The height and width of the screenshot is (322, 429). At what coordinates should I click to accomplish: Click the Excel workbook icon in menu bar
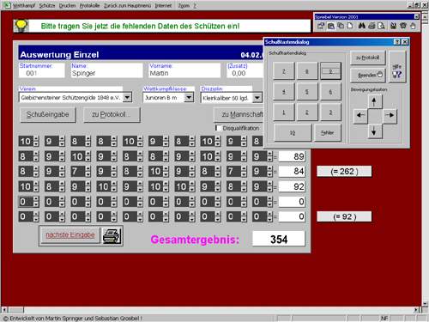coord(7,5)
